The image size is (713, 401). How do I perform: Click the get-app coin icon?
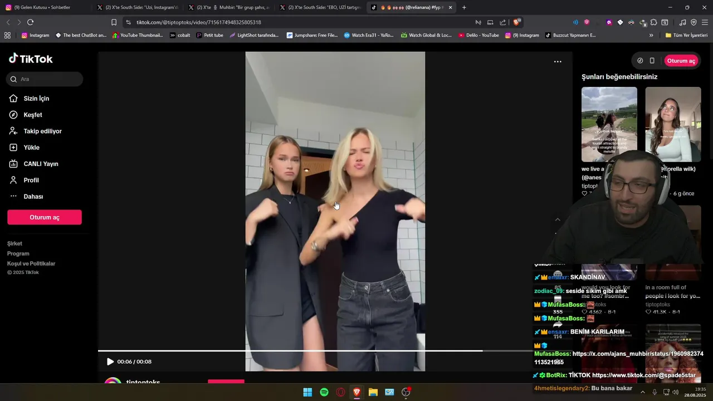pos(640,61)
